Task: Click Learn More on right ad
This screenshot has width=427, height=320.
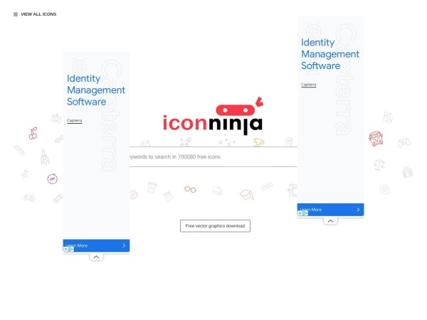Action: pos(330,210)
